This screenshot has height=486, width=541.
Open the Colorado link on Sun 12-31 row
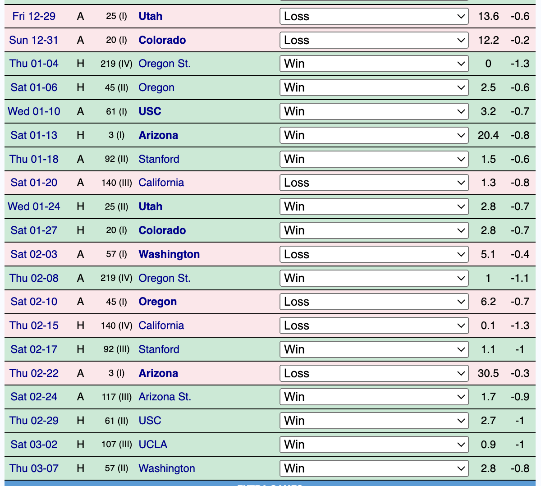pyautogui.click(x=162, y=40)
